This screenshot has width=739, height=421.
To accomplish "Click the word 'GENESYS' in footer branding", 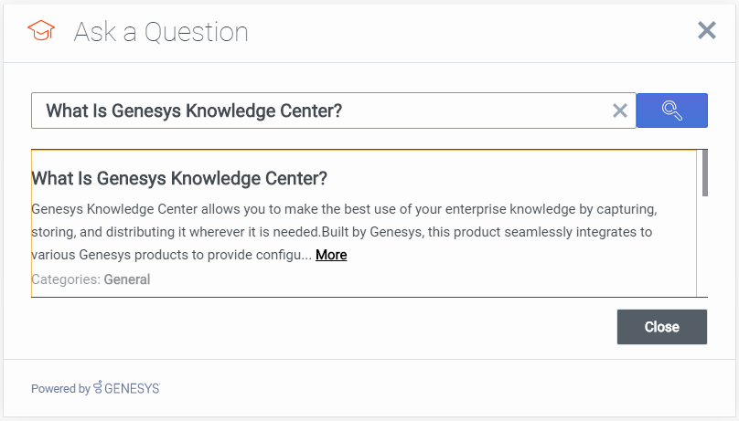I will [x=132, y=388].
